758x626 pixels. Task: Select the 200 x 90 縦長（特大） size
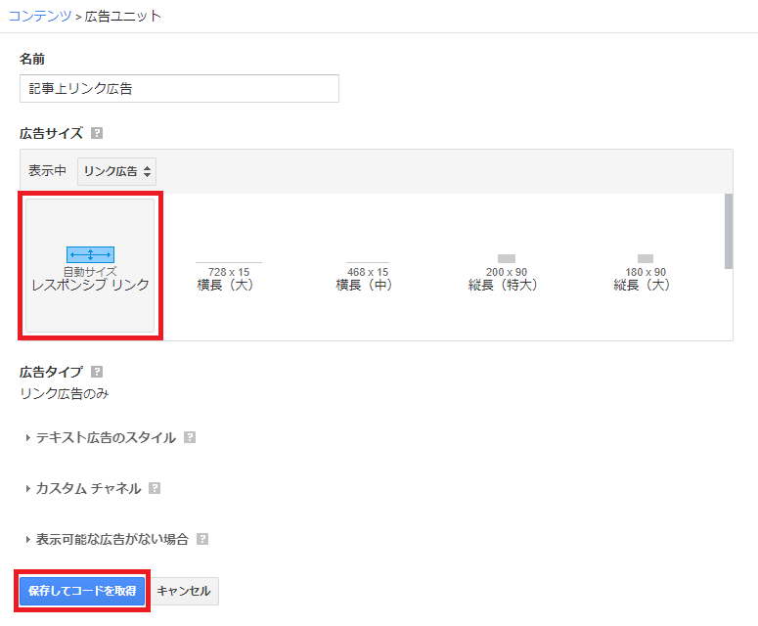506,274
